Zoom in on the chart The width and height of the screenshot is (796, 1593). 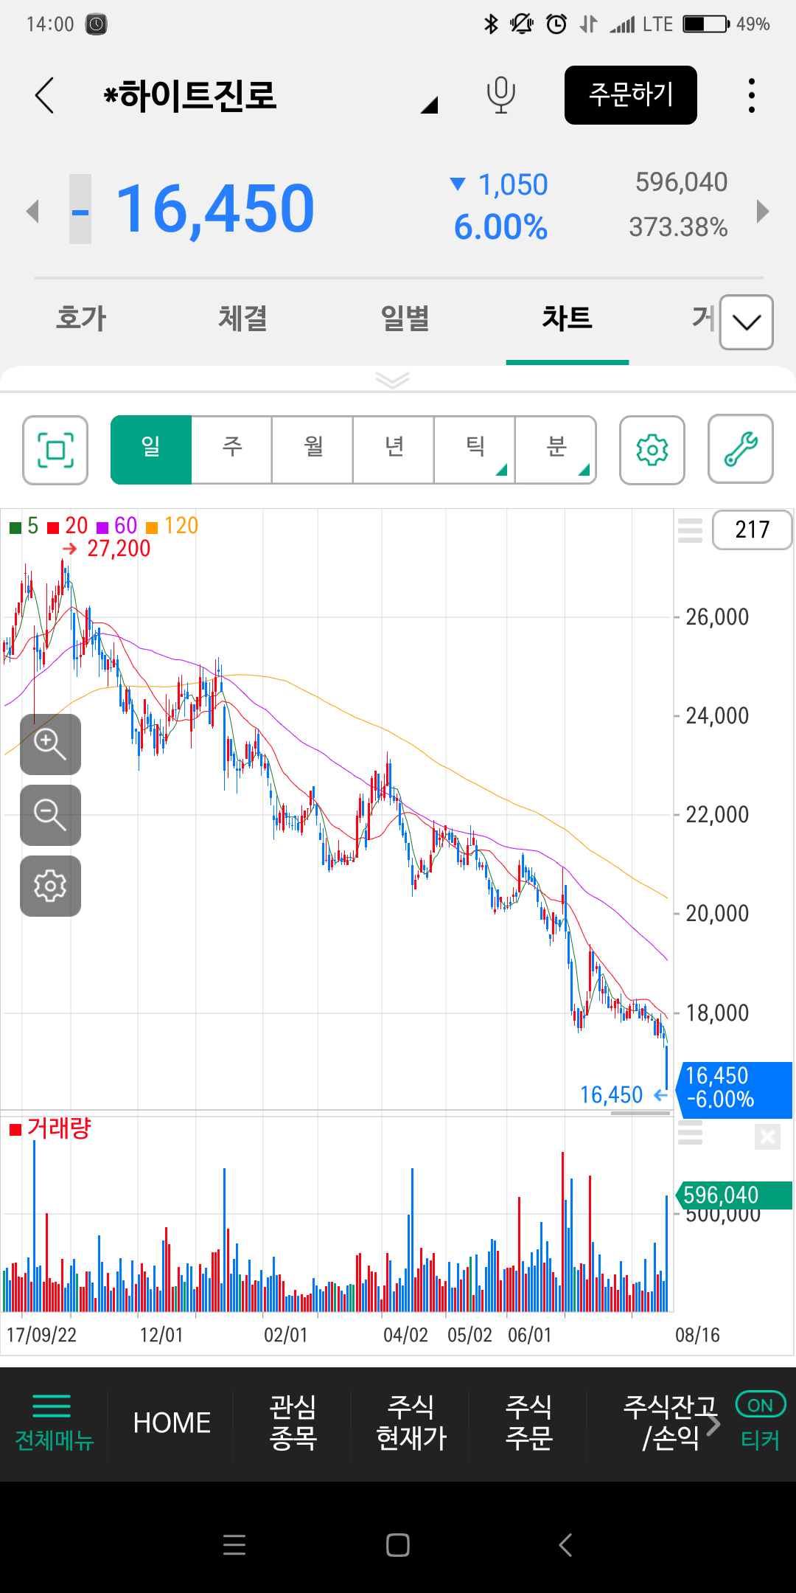[50, 744]
